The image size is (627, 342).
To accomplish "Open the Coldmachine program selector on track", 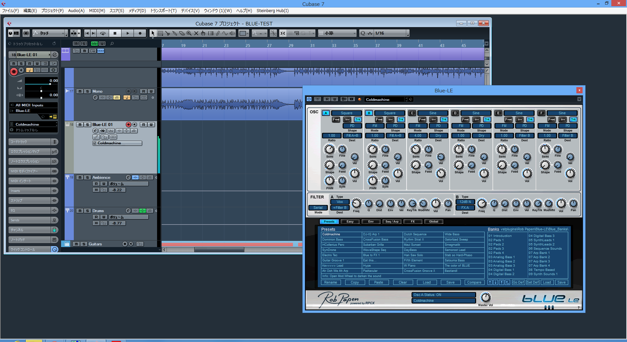I will coord(117,143).
